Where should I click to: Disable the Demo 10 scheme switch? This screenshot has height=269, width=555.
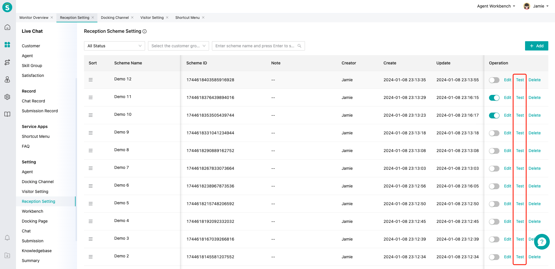click(494, 115)
